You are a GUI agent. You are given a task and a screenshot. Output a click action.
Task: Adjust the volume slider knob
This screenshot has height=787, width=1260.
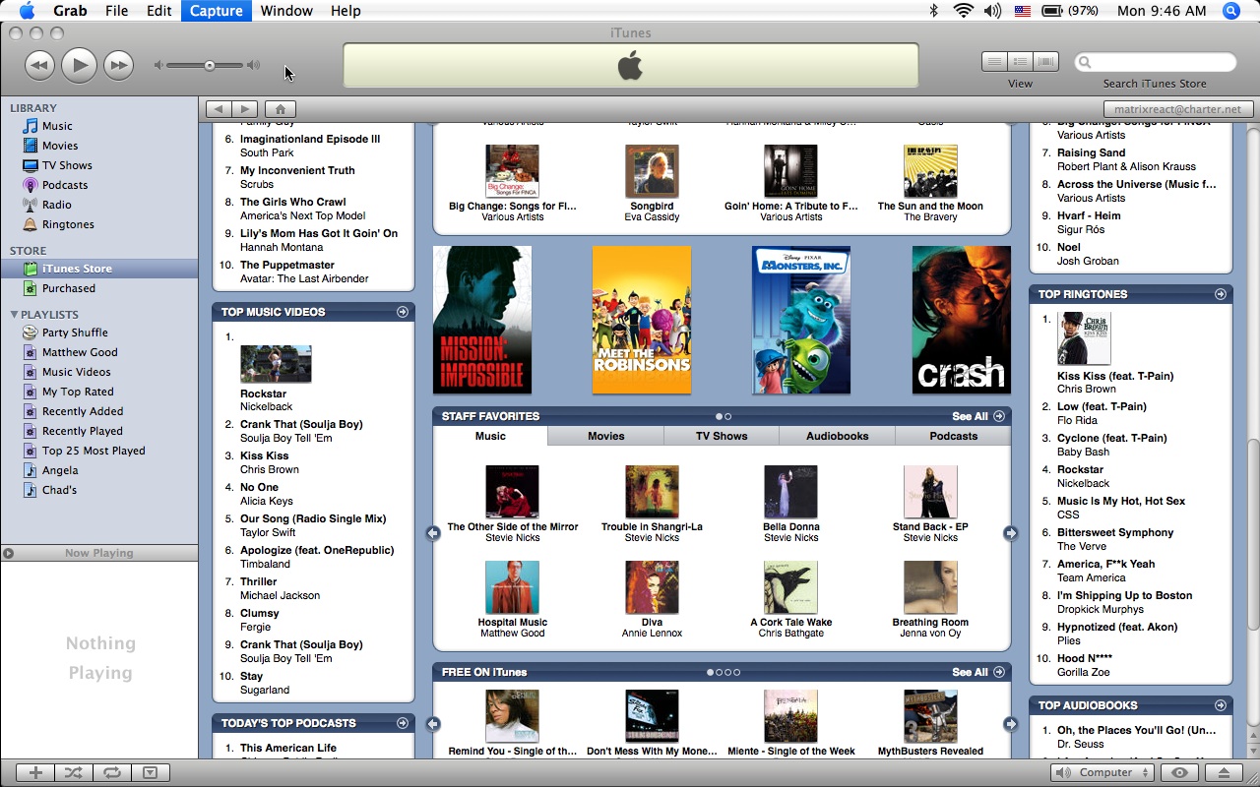(x=210, y=66)
